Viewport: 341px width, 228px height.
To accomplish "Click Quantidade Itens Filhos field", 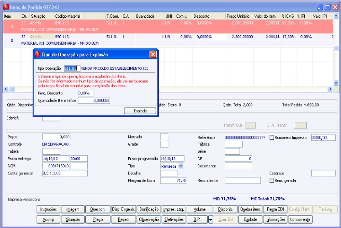I will [94, 100].
